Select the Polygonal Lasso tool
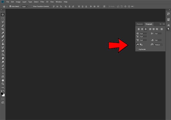 pos(3,22)
